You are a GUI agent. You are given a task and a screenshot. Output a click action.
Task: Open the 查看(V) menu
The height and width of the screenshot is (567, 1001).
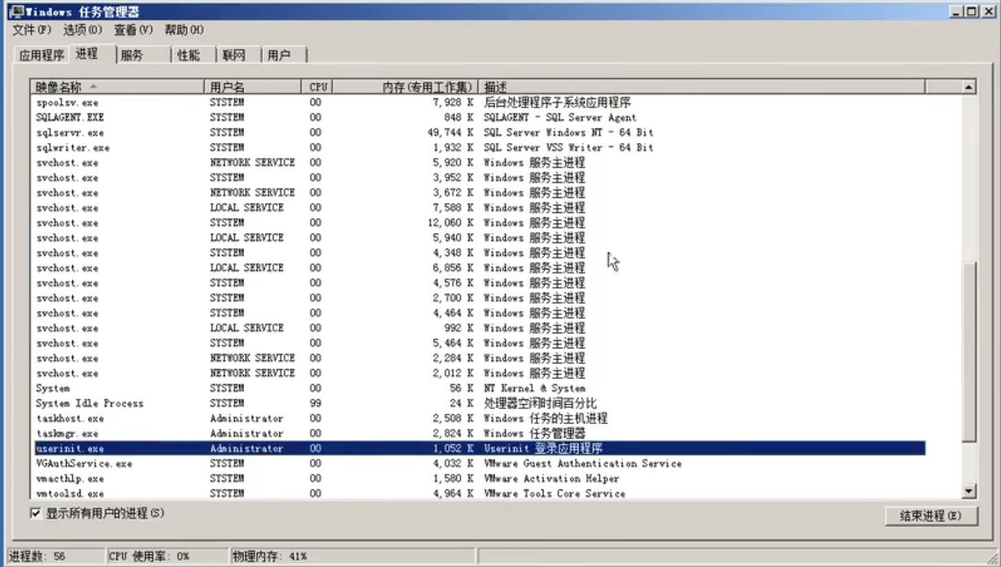[x=133, y=30]
